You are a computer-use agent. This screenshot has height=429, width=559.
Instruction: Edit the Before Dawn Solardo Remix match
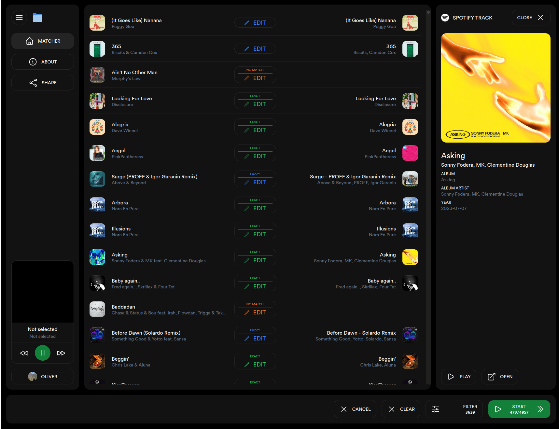(255, 335)
